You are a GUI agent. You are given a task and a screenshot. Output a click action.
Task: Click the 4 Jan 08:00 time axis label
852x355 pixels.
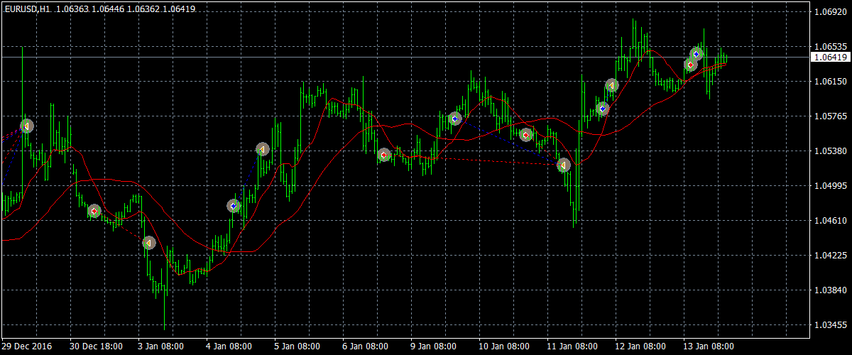coord(229,346)
